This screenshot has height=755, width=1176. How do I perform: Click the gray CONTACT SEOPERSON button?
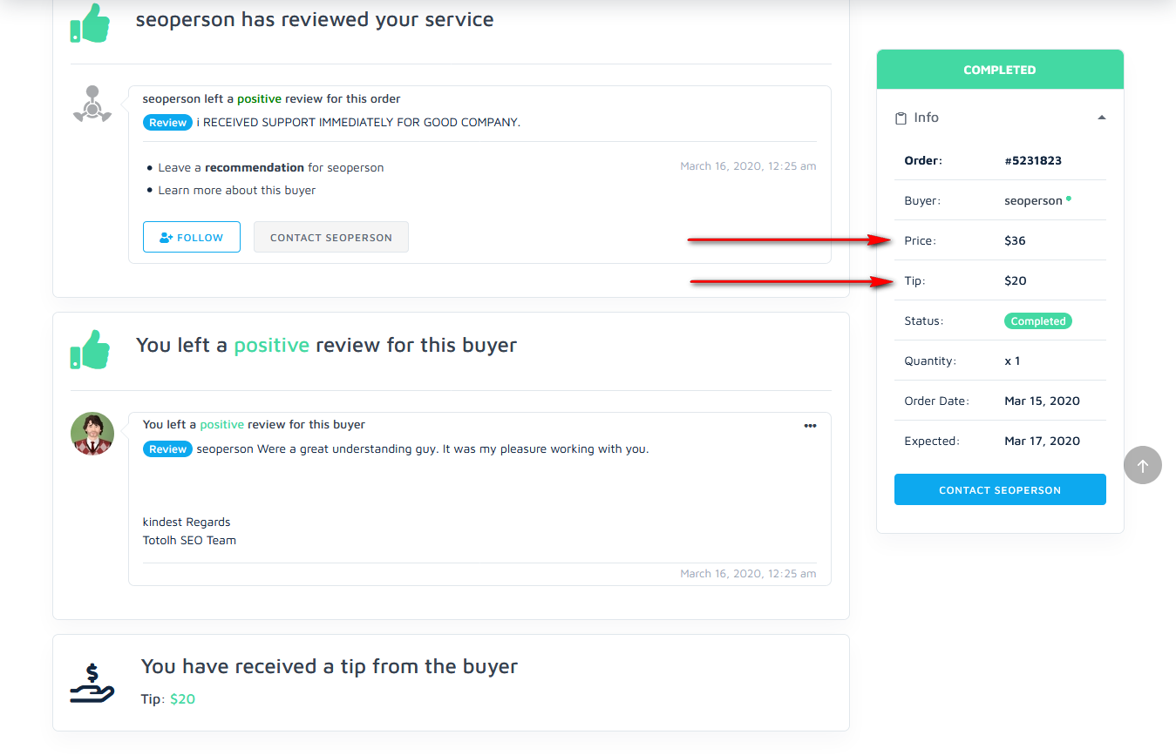331,237
